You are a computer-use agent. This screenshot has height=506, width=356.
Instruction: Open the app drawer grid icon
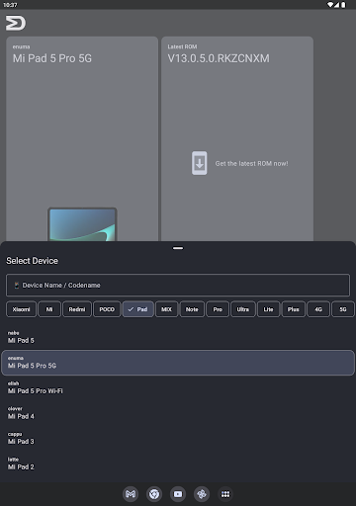click(225, 494)
